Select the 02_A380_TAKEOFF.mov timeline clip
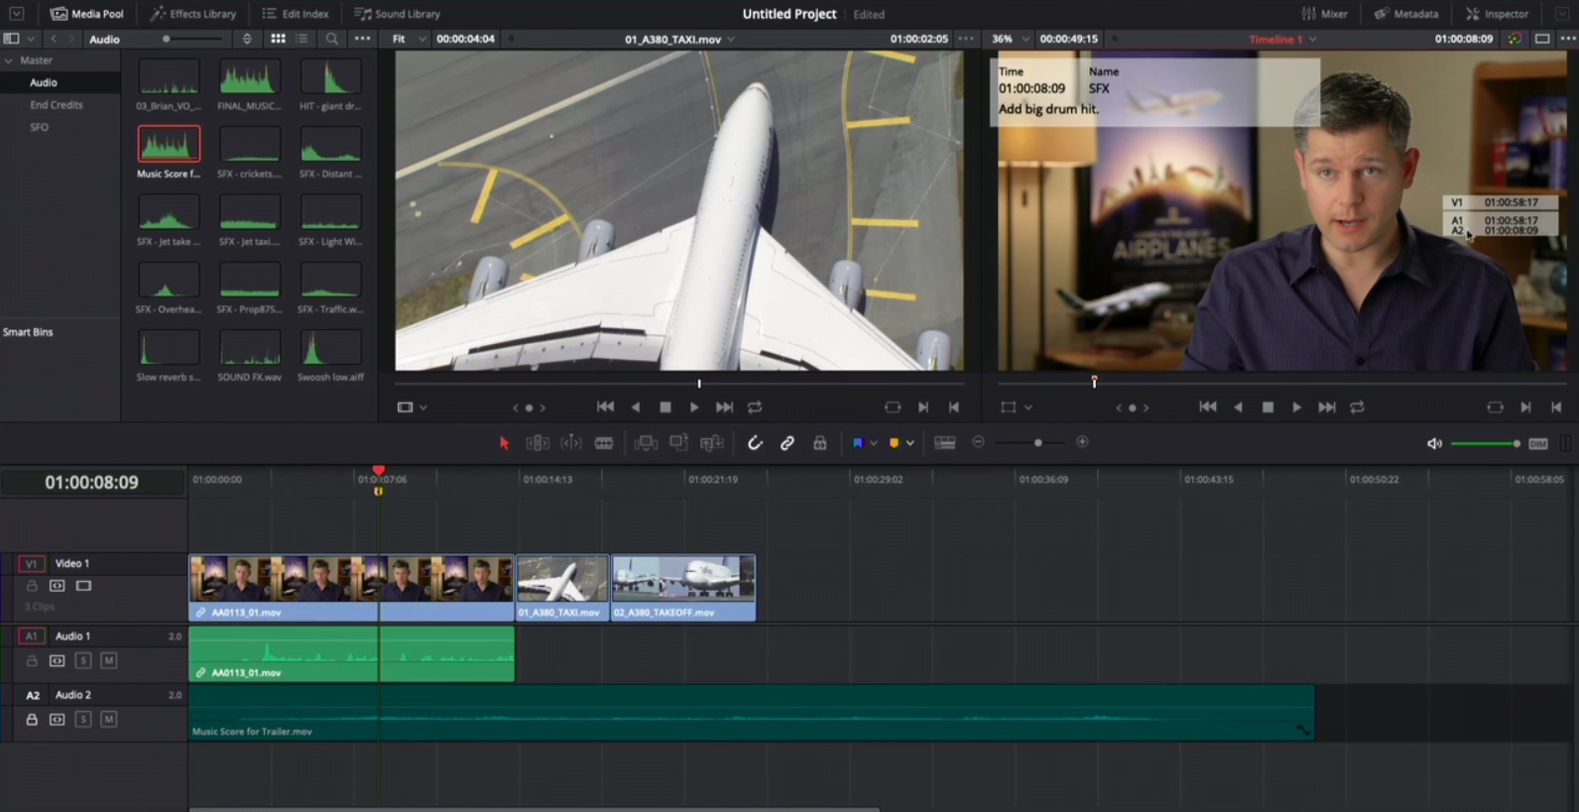Screen dimensions: 1579x812 pyautogui.click(x=683, y=588)
